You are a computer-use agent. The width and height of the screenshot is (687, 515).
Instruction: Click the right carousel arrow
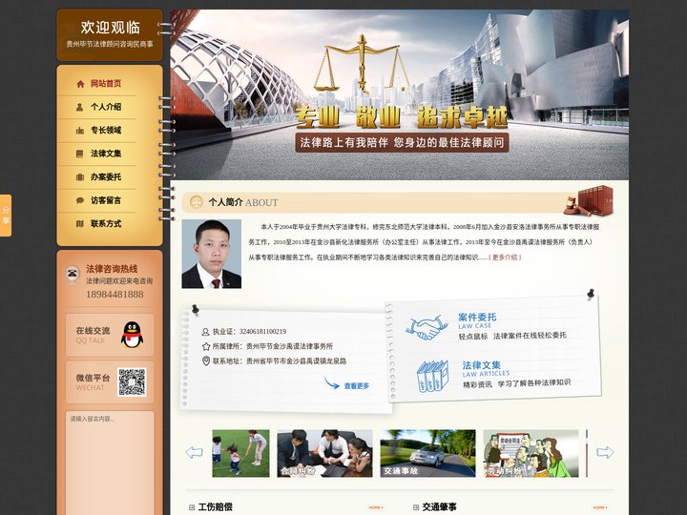click(605, 452)
